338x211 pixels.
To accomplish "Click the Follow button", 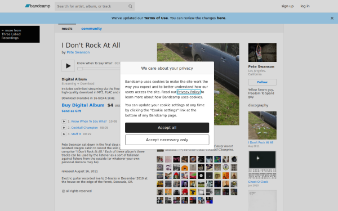I will pos(263,82).
